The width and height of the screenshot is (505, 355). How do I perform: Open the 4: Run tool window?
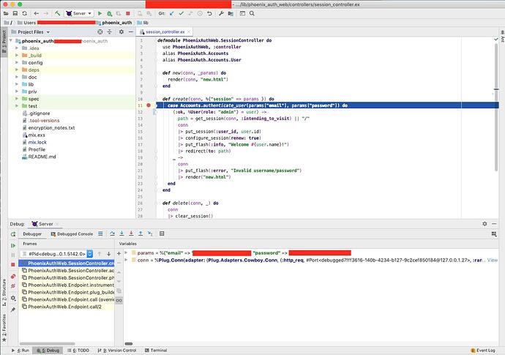20,350
